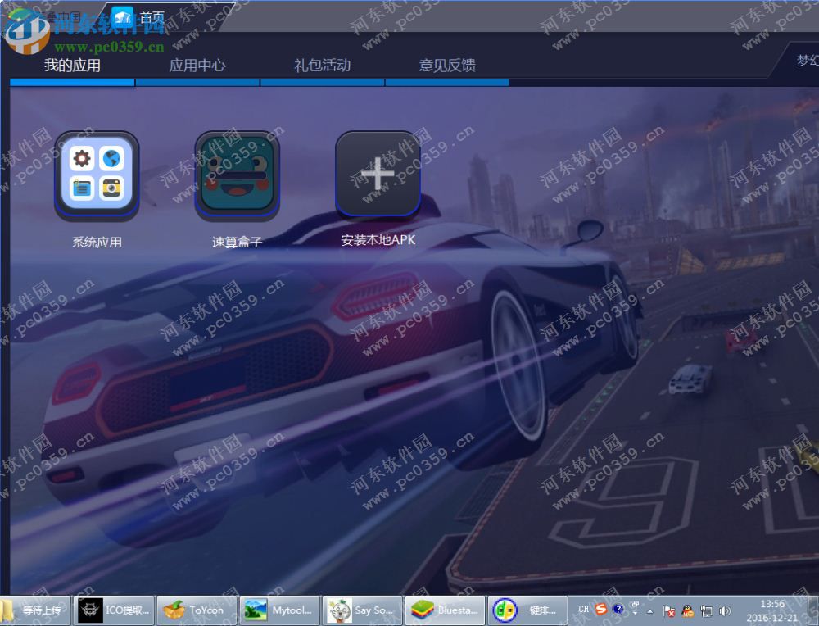Open the 系统应用 system apps folder
Image resolution: width=819 pixels, height=626 pixels.
[97, 175]
